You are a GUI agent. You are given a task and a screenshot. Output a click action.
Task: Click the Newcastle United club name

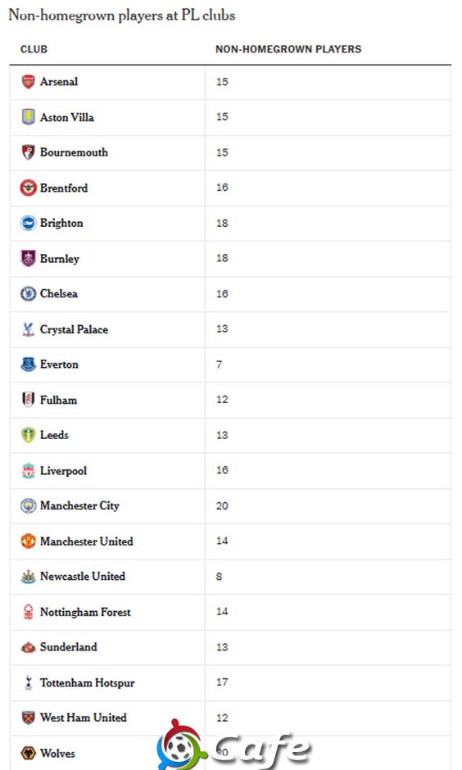point(83,576)
